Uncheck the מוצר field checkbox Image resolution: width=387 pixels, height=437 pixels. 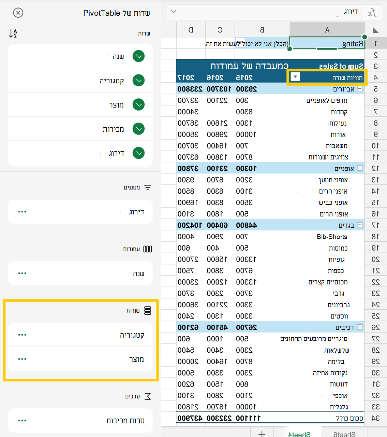coord(138,104)
